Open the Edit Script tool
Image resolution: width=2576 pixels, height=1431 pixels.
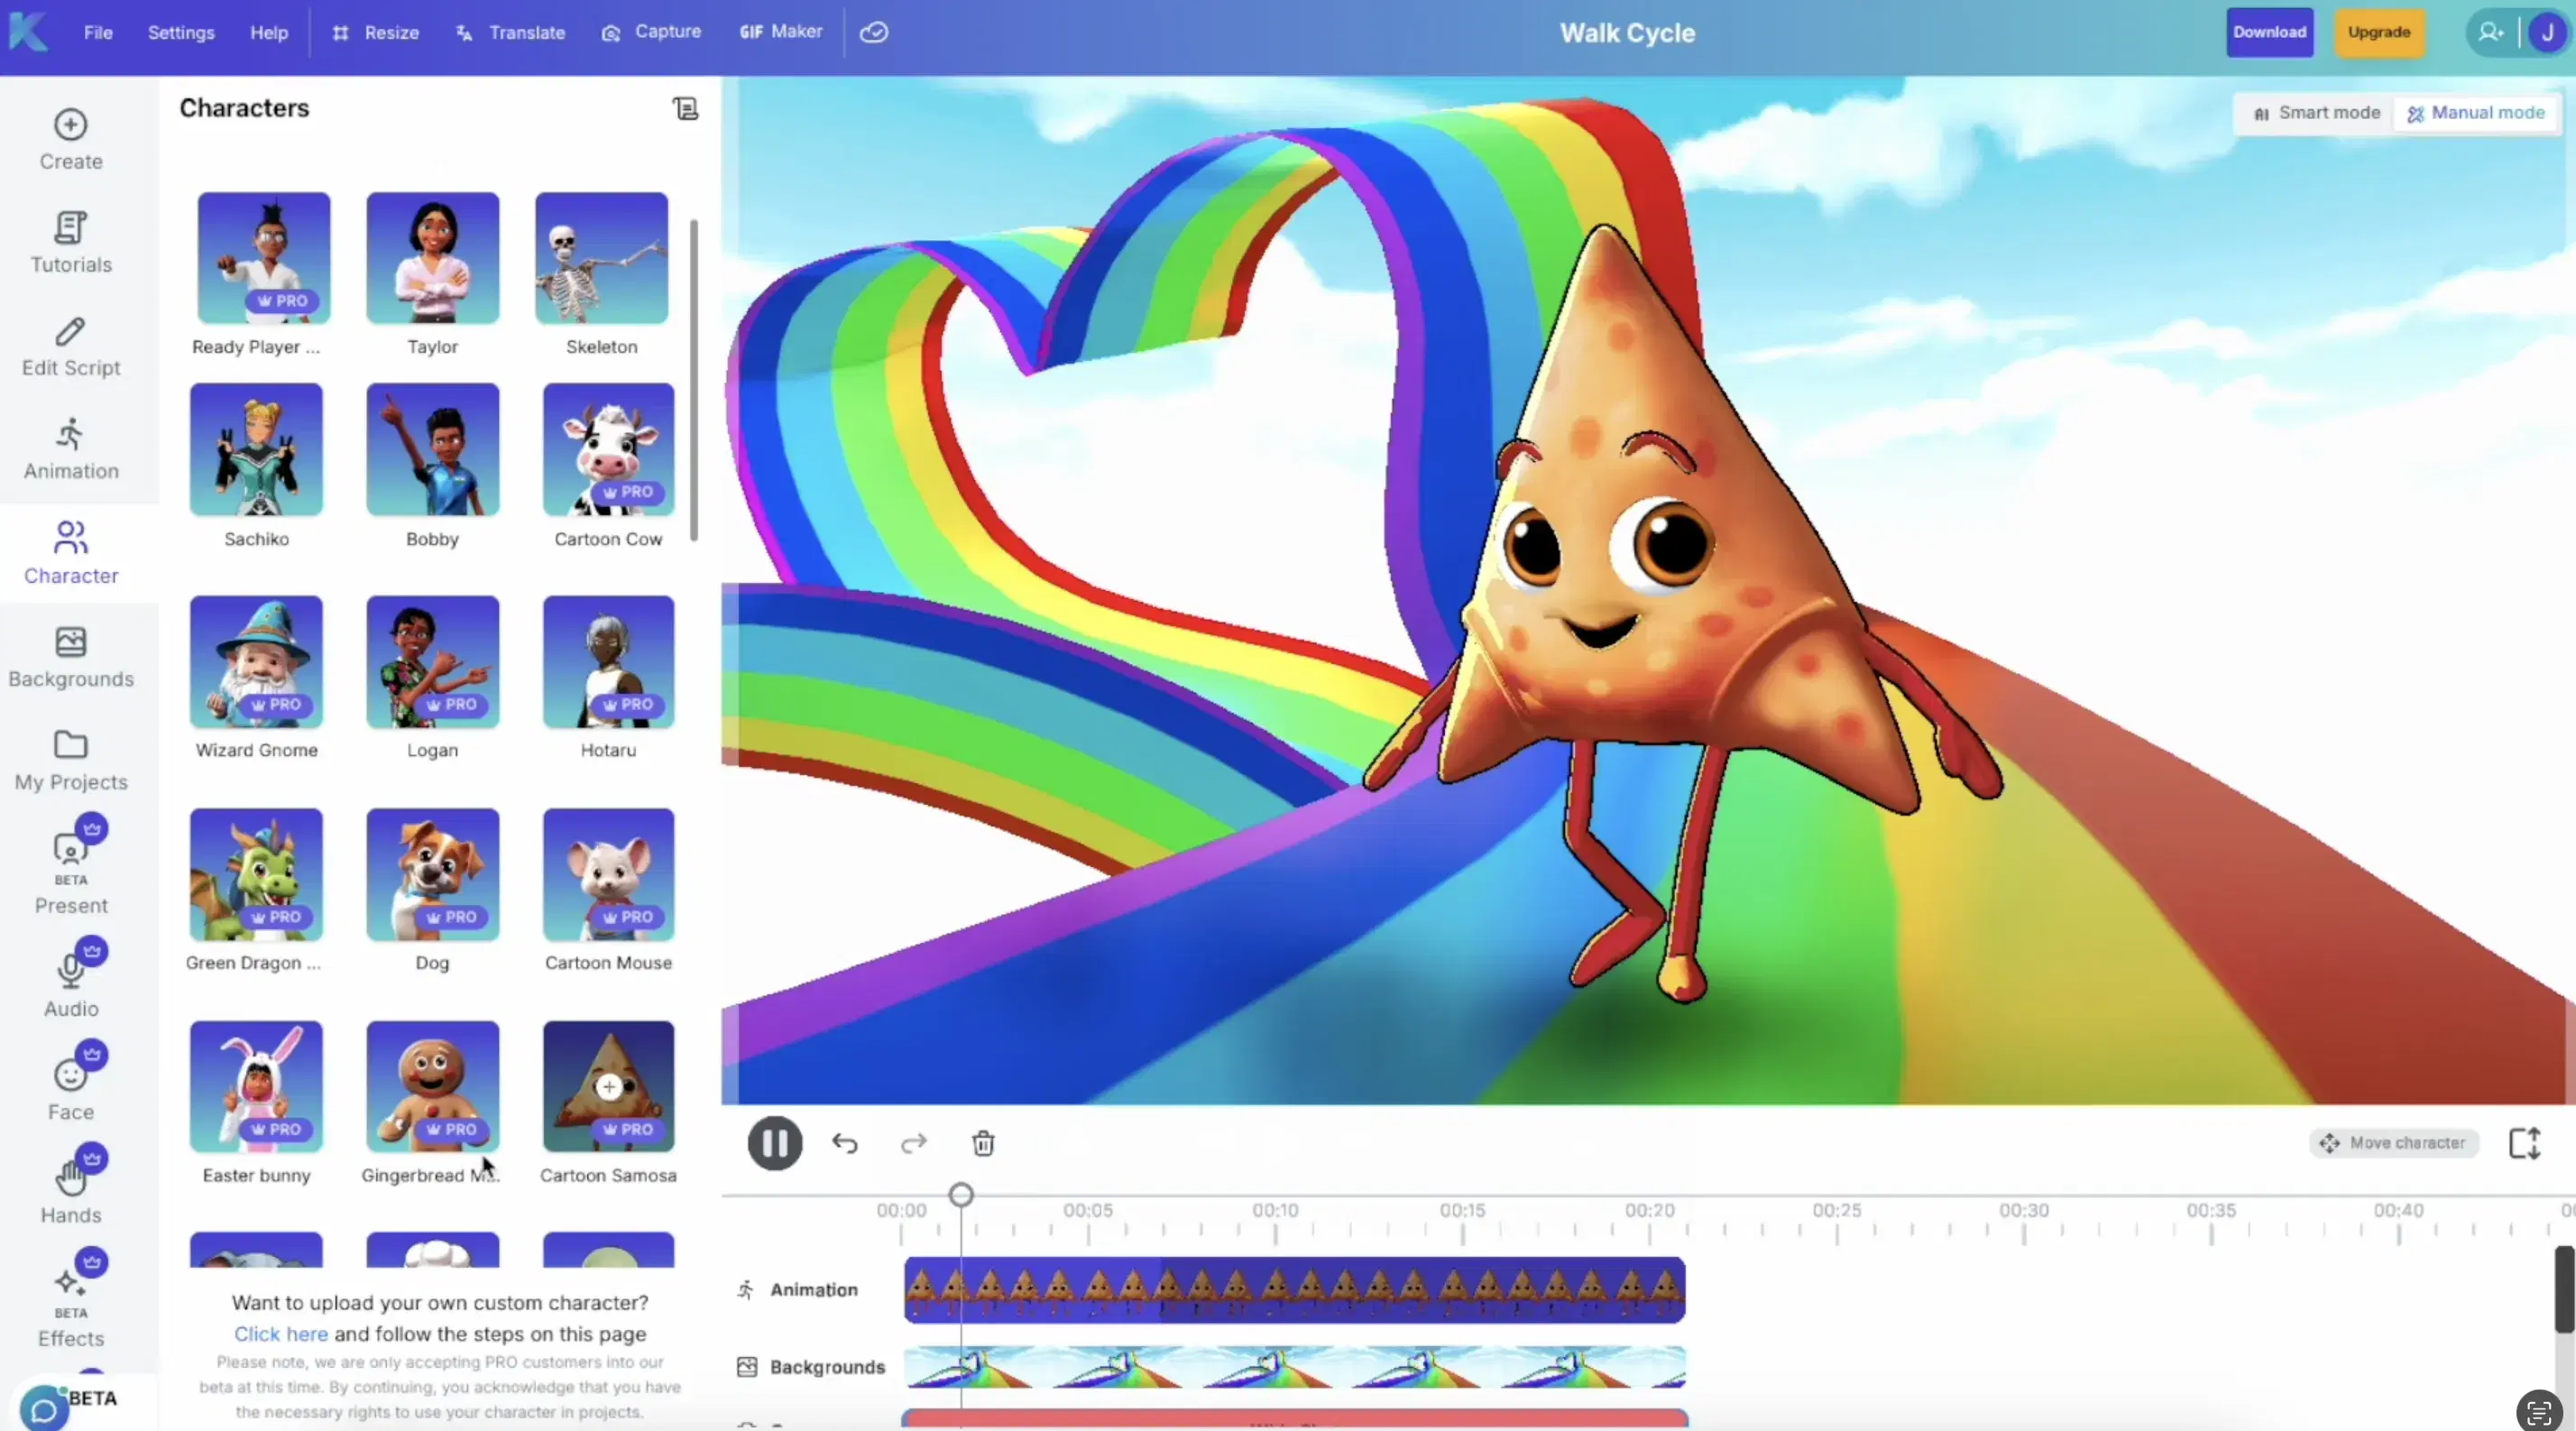(x=71, y=347)
